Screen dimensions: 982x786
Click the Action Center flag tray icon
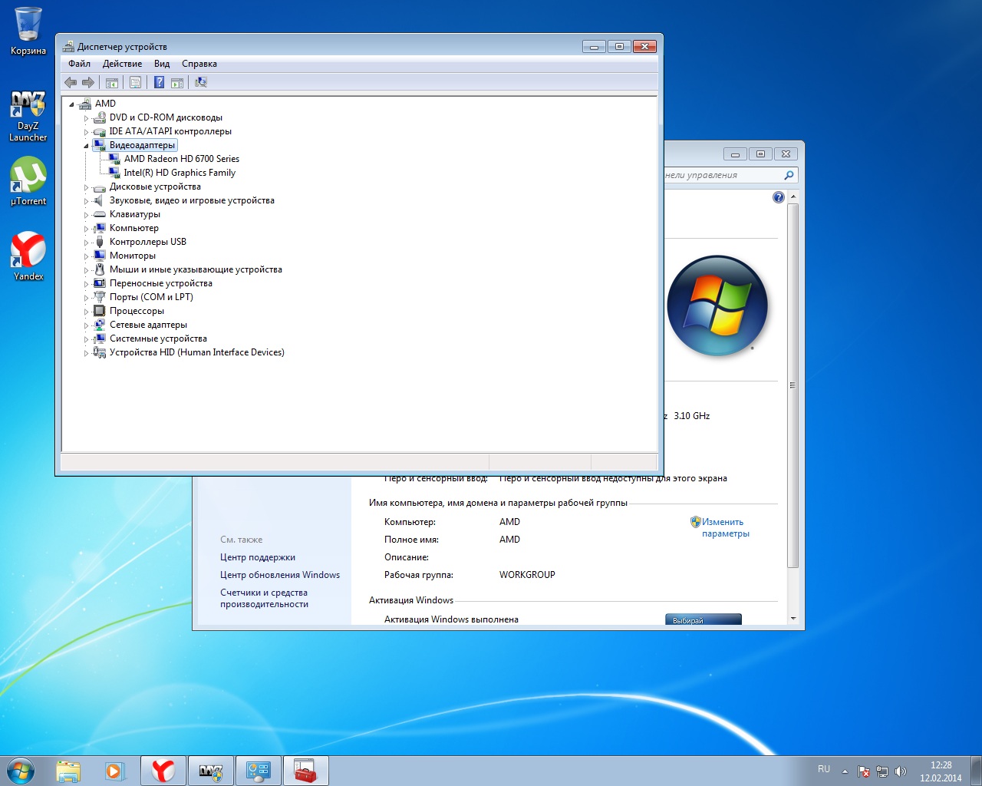tap(864, 771)
